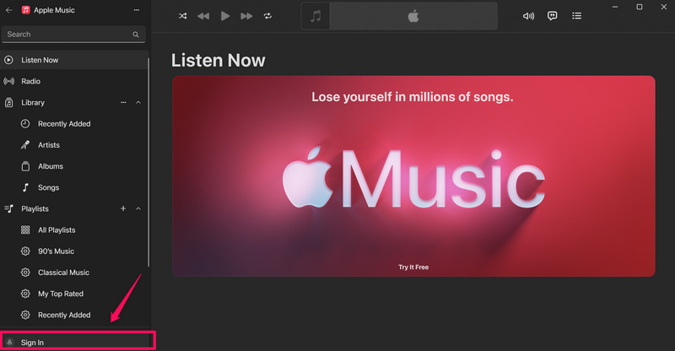
Task: Click the Radio broadcast icon
Action: click(x=8, y=81)
